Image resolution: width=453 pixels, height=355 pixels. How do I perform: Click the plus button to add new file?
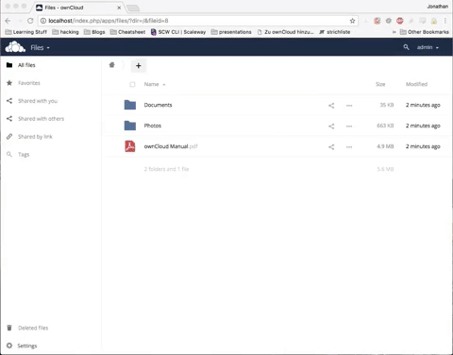point(139,66)
